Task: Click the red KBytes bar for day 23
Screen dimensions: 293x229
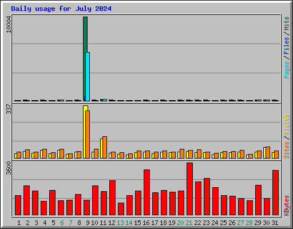Action: [207, 196]
